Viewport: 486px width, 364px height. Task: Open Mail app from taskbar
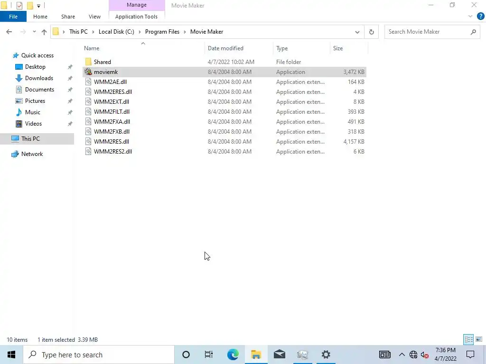pyautogui.click(x=279, y=355)
